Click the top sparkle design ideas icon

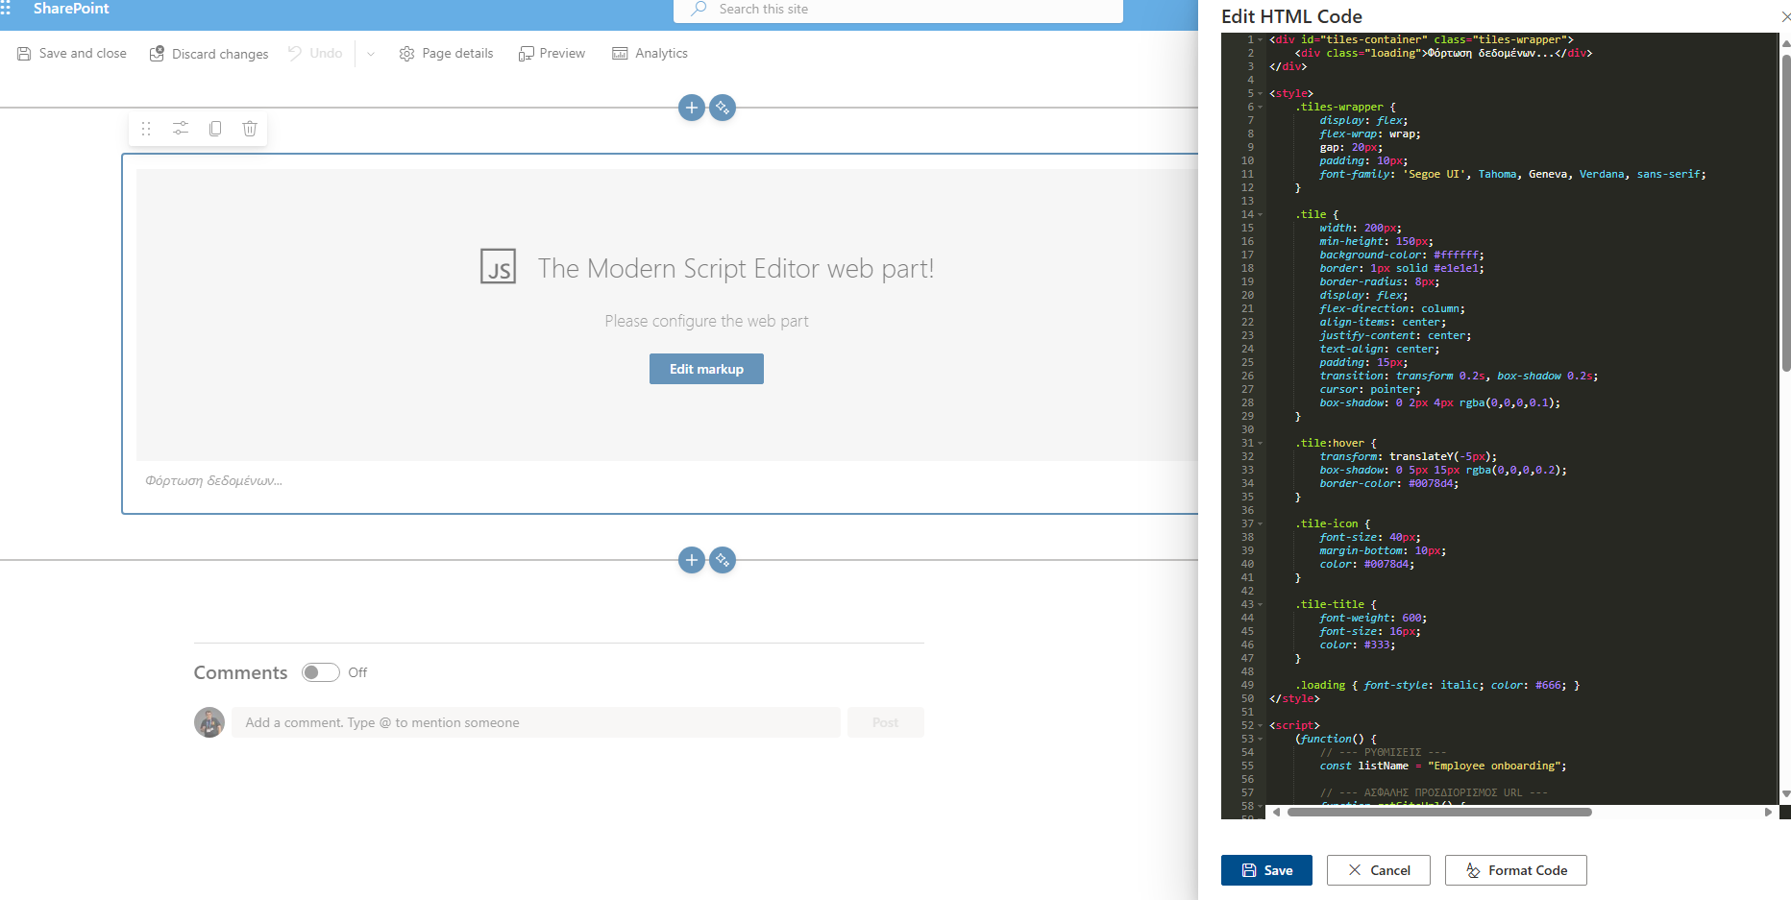723,108
